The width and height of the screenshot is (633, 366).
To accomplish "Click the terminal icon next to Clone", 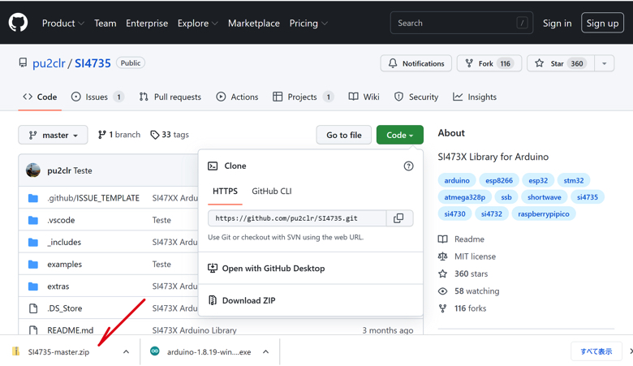I will [213, 166].
